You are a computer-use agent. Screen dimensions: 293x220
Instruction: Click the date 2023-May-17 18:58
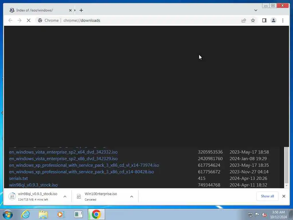coord(249,152)
